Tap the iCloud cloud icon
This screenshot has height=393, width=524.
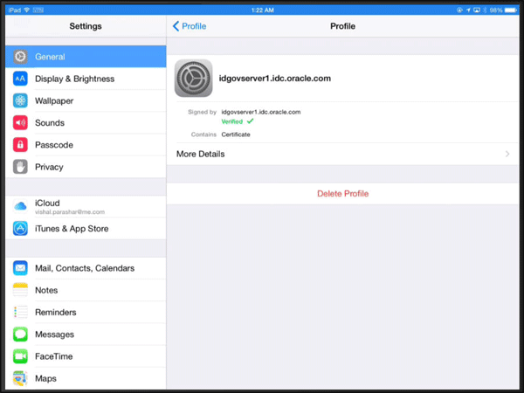[x=20, y=206]
